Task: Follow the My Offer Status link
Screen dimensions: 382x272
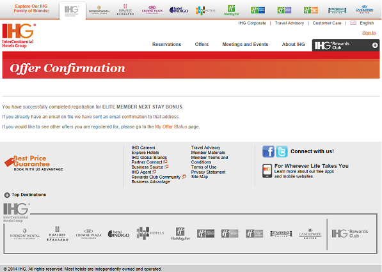Action: coord(171,126)
